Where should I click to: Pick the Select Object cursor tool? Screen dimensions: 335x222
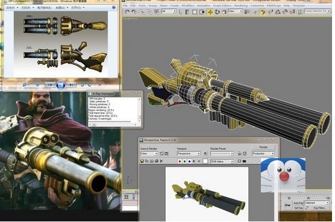(180, 12)
